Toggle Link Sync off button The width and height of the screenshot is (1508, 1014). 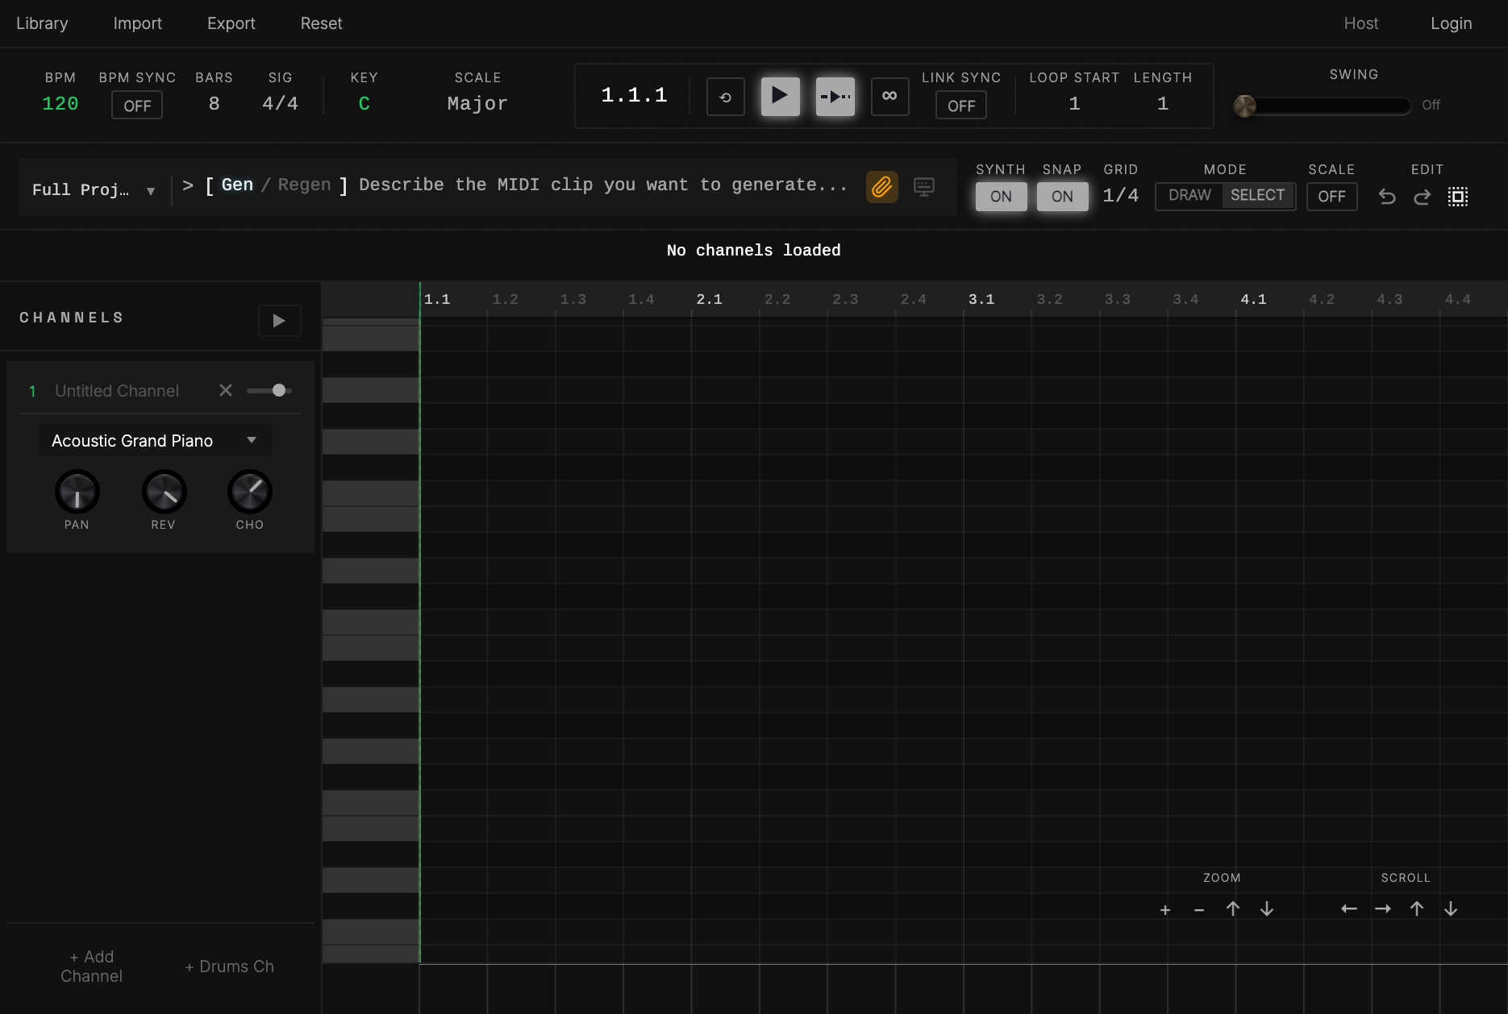coord(961,106)
